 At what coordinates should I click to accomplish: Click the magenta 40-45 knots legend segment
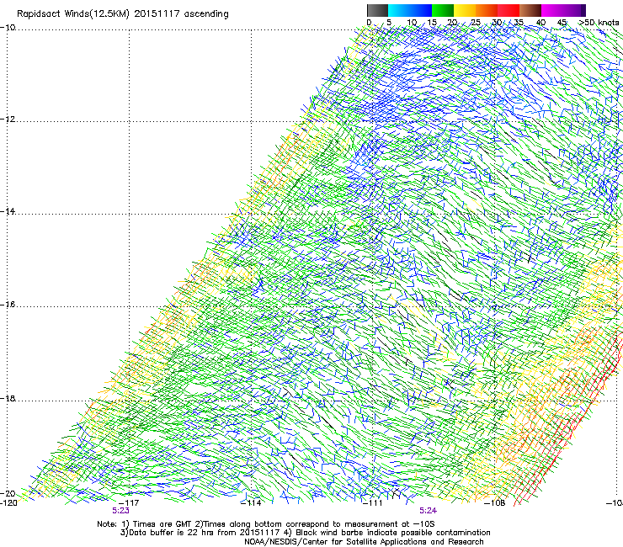pyautogui.click(x=552, y=10)
